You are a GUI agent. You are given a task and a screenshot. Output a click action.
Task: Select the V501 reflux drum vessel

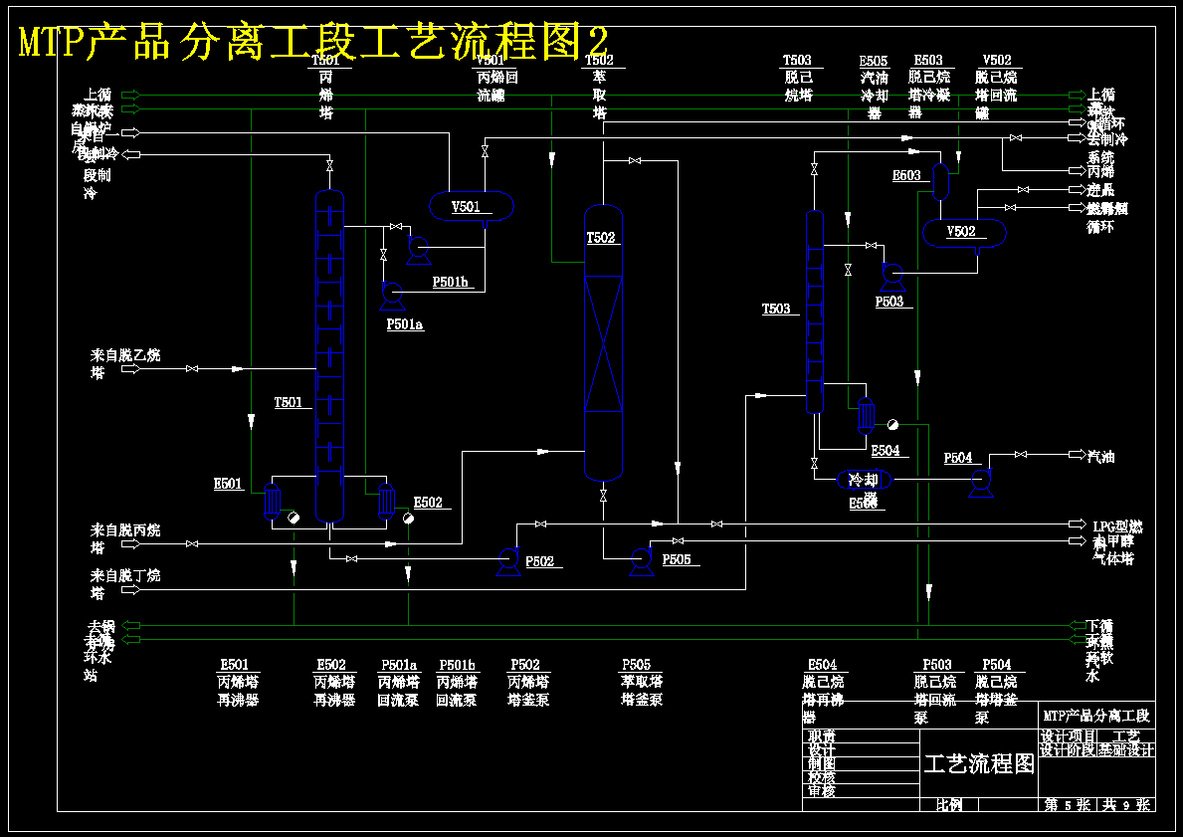472,207
